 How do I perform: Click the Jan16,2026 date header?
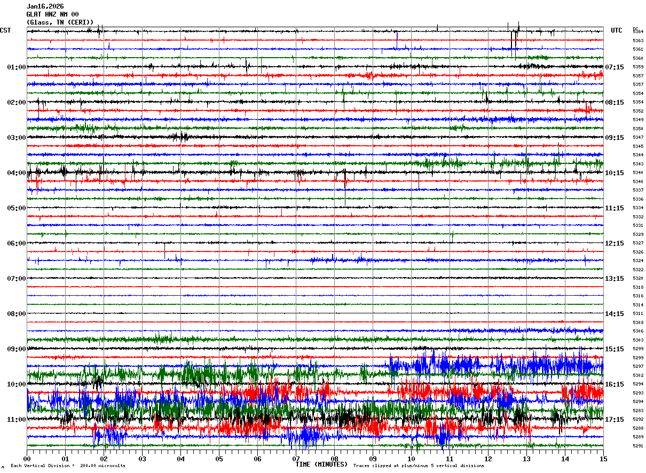click(45, 6)
